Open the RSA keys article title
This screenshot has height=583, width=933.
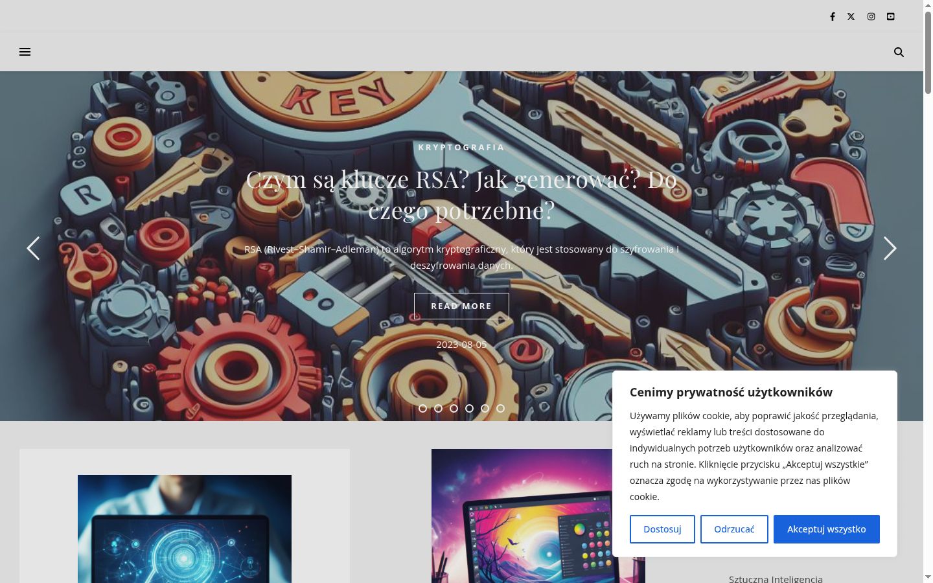(461, 194)
